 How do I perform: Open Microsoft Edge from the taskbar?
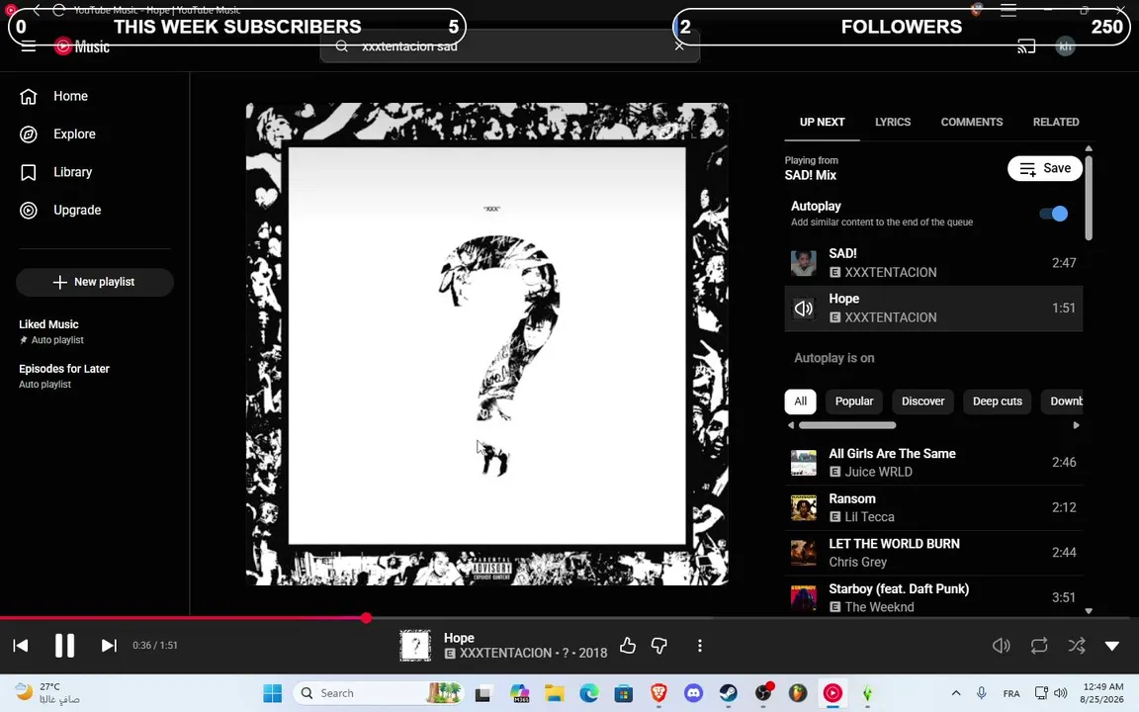tap(588, 693)
